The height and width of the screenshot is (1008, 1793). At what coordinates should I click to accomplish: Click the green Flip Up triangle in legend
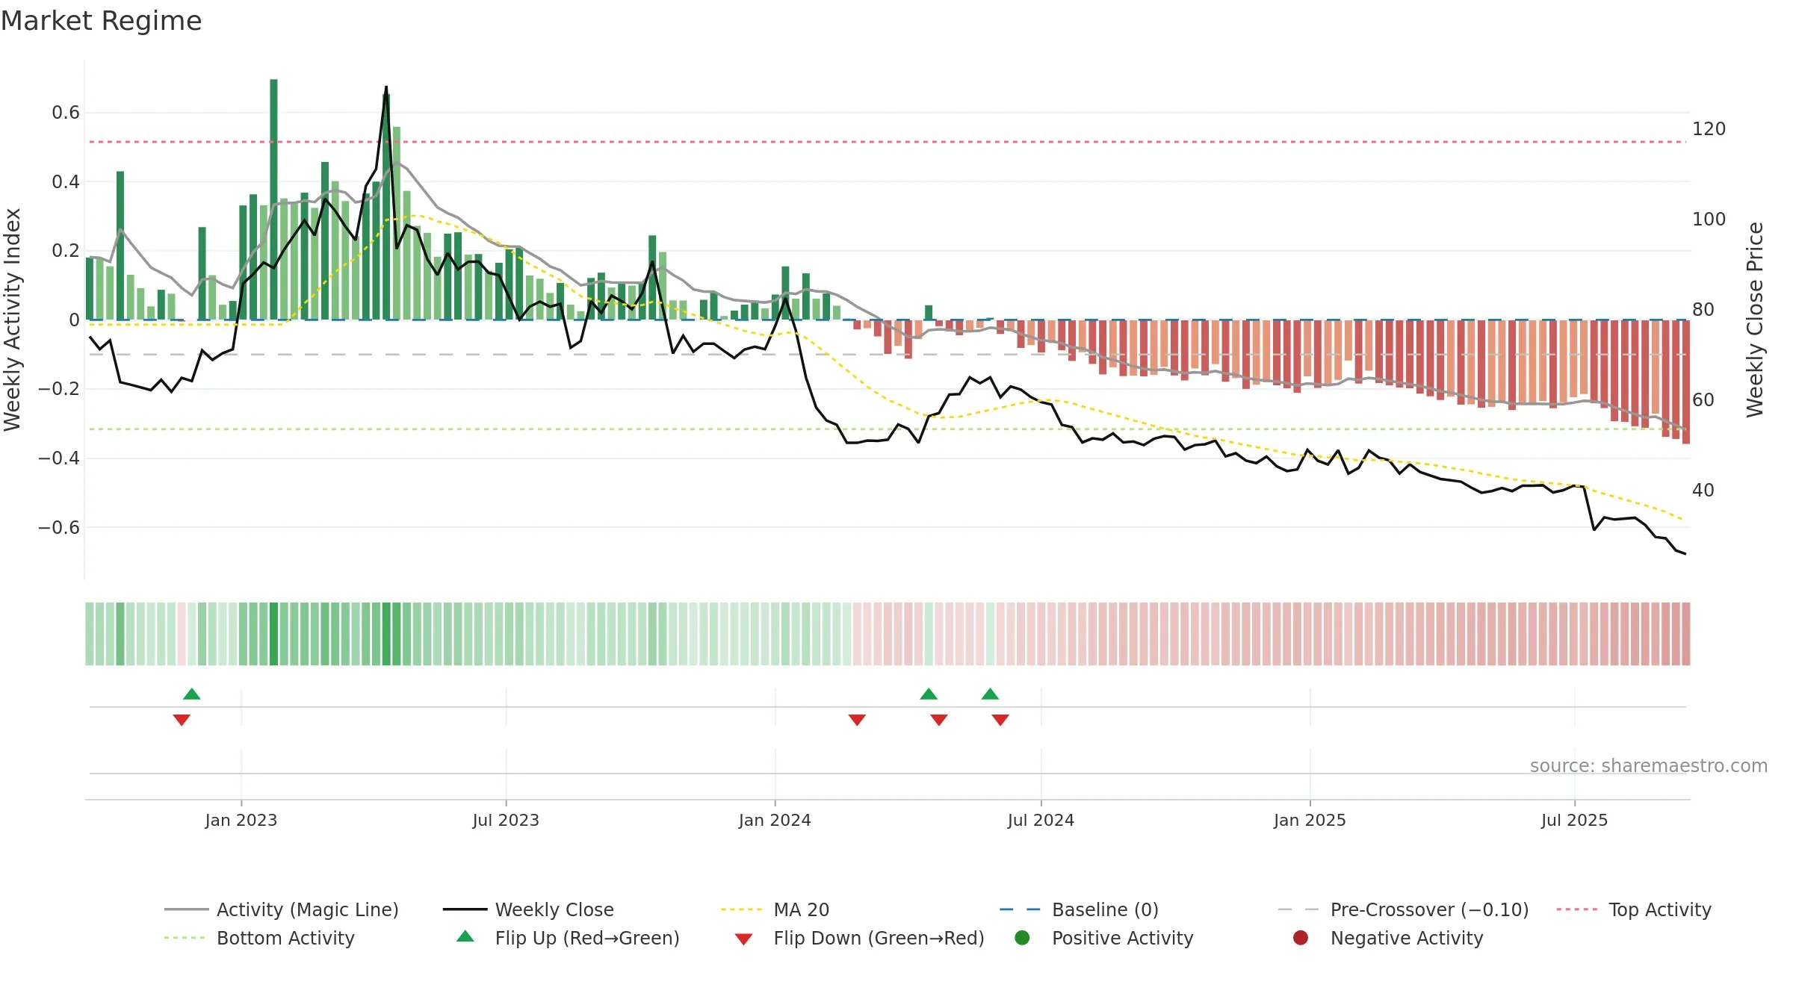[x=465, y=936]
